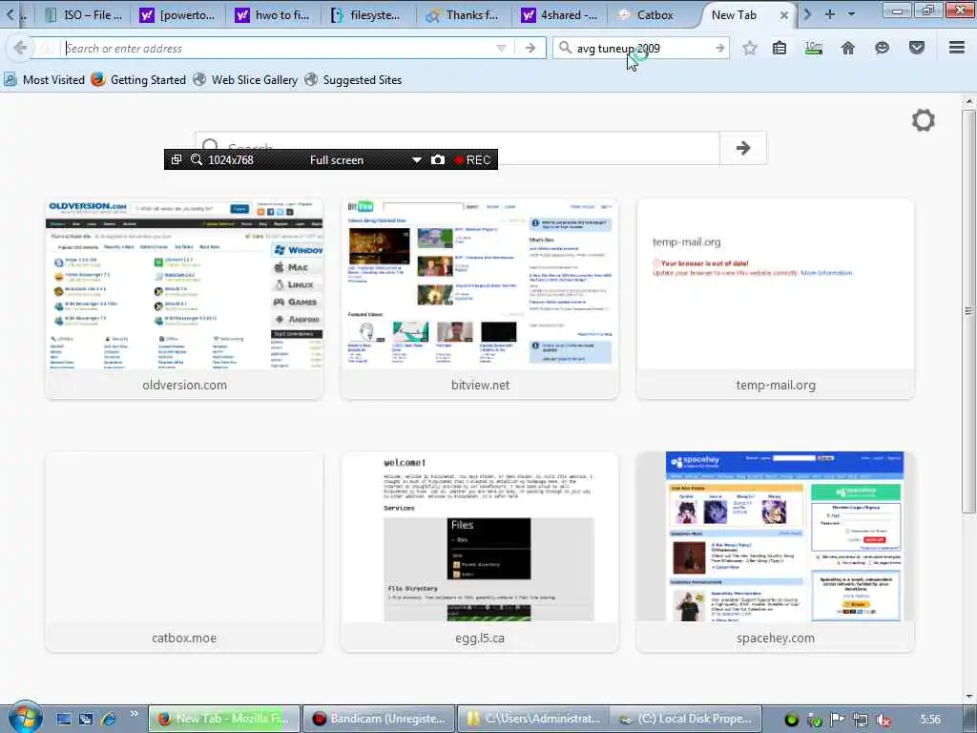The image size is (977, 733).
Task: Open the catbox.moe tile
Action: 184,553
